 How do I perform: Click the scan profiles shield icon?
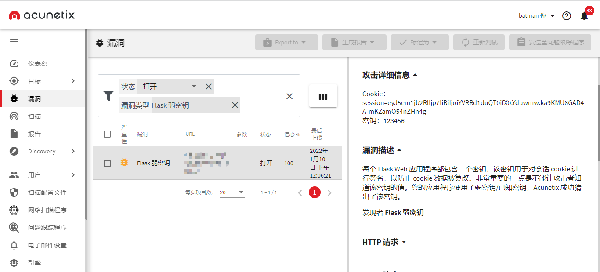coord(14,192)
